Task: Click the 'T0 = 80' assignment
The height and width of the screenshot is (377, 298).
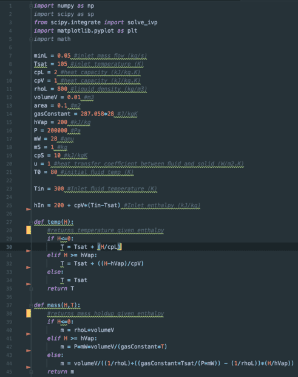Action: point(46,172)
